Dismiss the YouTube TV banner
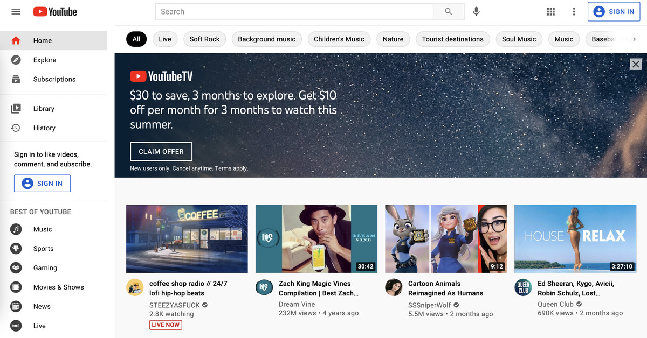This screenshot has height=338, width=647. 636,64
